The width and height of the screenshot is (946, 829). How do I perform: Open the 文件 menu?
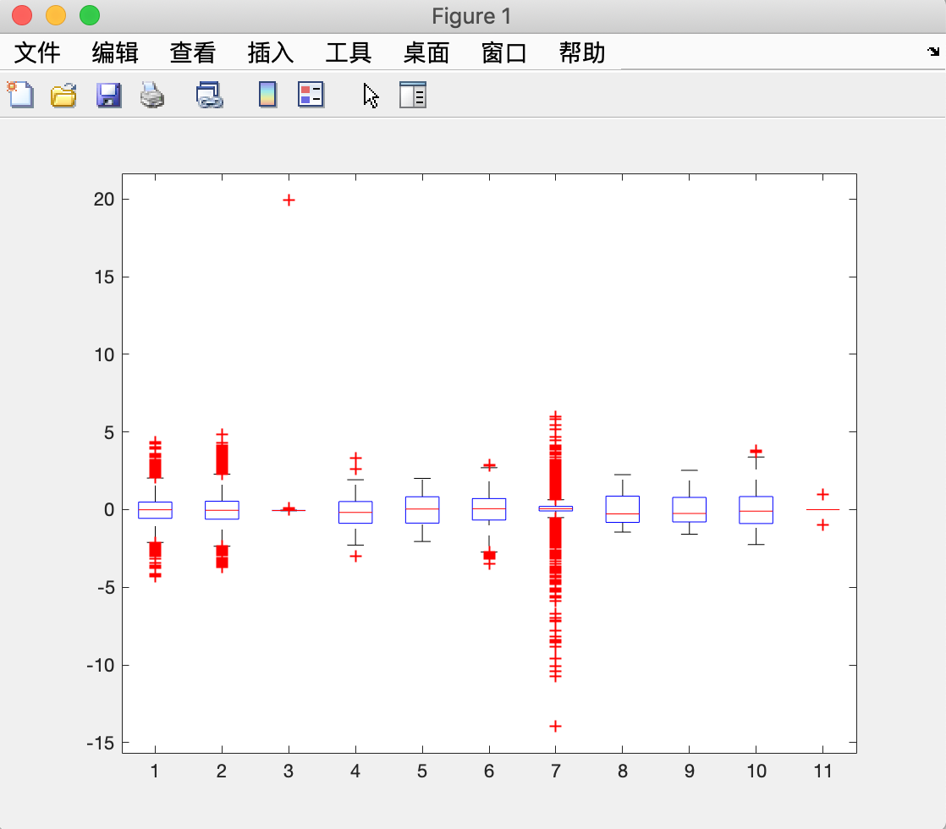[x=37, y=52]
